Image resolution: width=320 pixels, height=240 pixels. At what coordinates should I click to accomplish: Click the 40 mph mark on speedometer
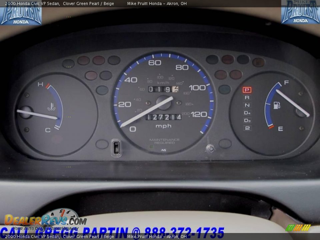pos(131,80)
